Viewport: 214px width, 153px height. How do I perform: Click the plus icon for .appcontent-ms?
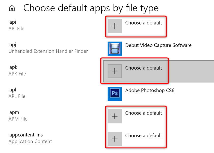tap(115, 139)
